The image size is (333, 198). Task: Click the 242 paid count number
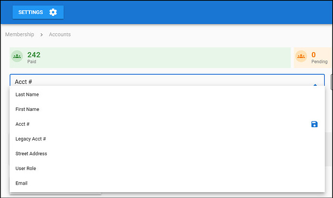(x=34, y=55)
